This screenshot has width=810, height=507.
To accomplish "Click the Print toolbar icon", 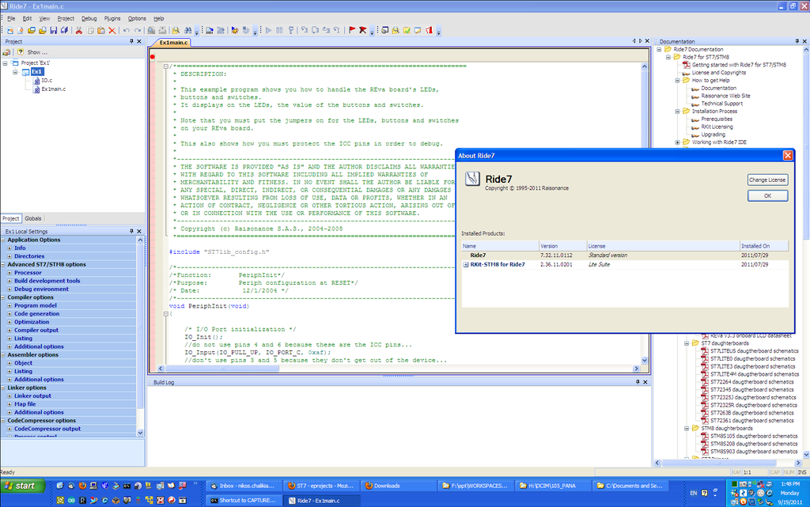I will [x=162, y=31].
